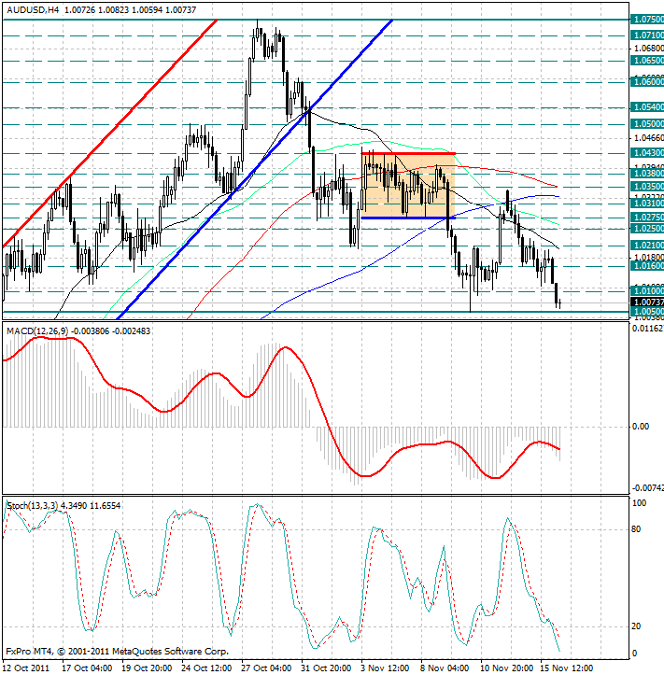Click the 3 Nov 12:00 time label
The width and height of the screenshot is (664, 675).
pos(385,668)
